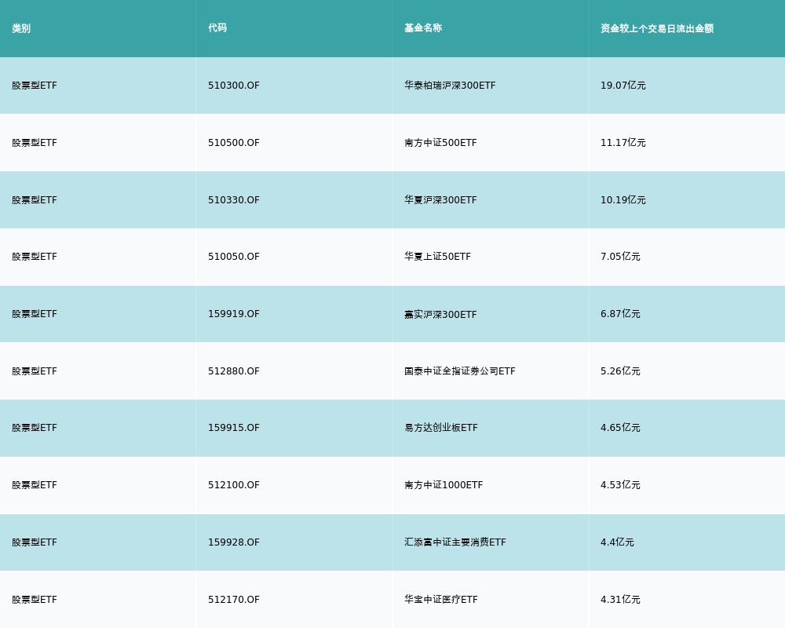
Task: Click the 11.17亿元 outflow value
Action: (623, 143)
